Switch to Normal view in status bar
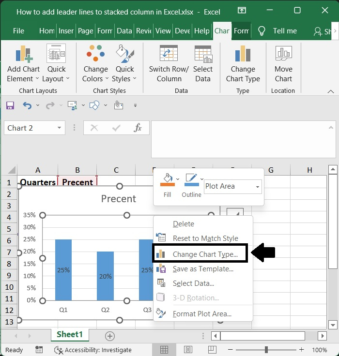 (164, 350)
